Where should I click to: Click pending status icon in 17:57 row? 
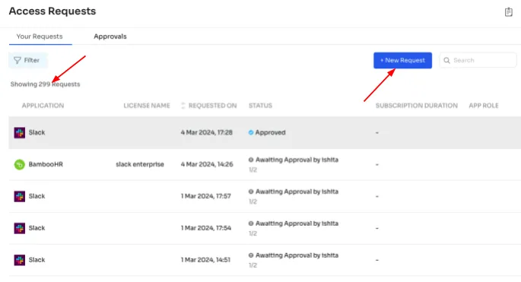point(251,192)
